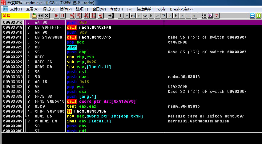Screen dimensions: 262x144
Task: Open the 窗口(W) menu
Action: [99, 9]
